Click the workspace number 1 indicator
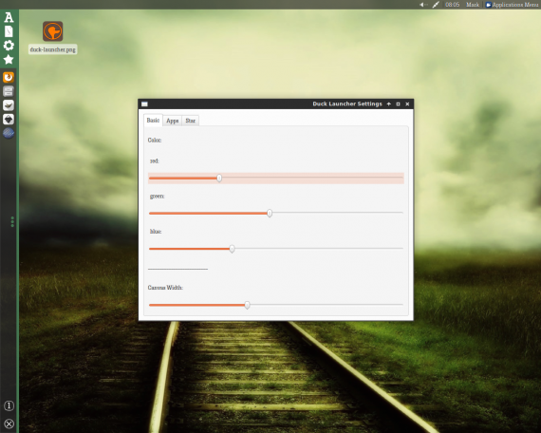 coord(9,405)
